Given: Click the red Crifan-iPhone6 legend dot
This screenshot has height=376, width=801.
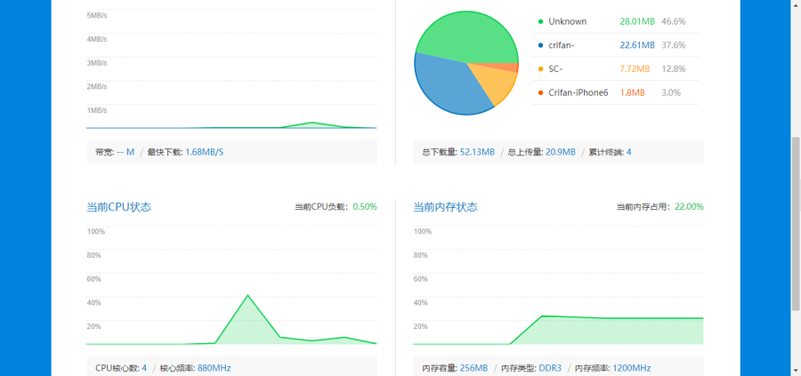Looking at the screenshot, I should (540, 92).
